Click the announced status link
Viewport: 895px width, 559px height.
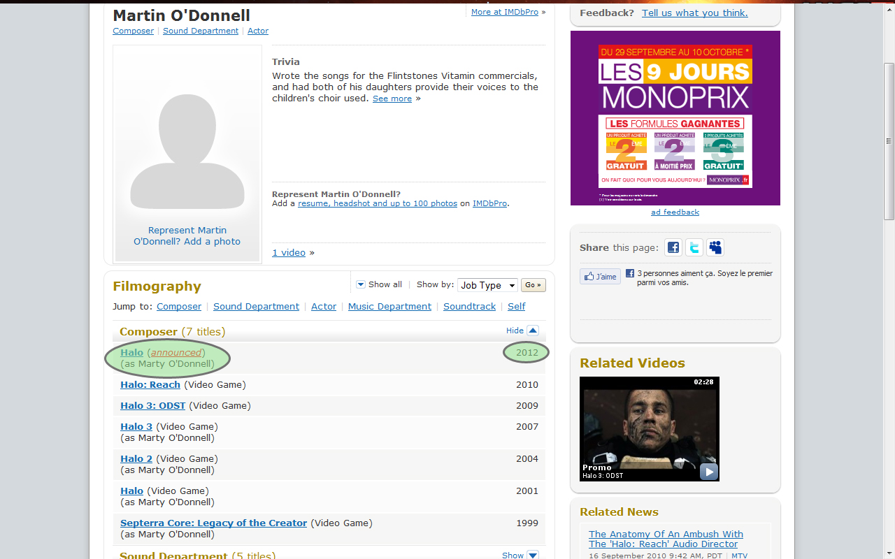[x=176, y=352]
